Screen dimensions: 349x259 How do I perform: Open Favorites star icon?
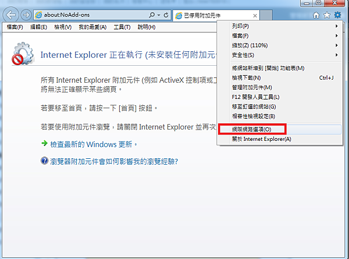coord(327,15)
